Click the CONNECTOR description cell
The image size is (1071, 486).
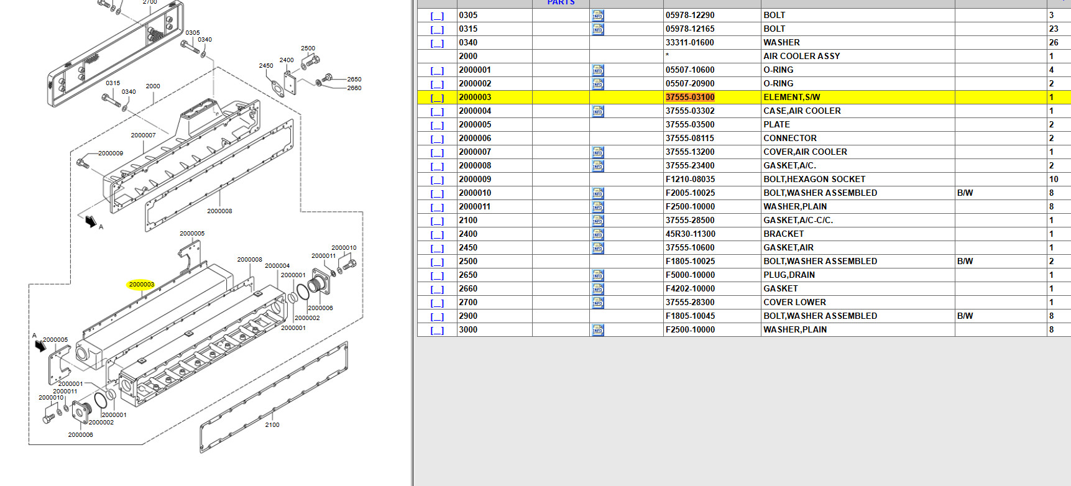[858, 138]
